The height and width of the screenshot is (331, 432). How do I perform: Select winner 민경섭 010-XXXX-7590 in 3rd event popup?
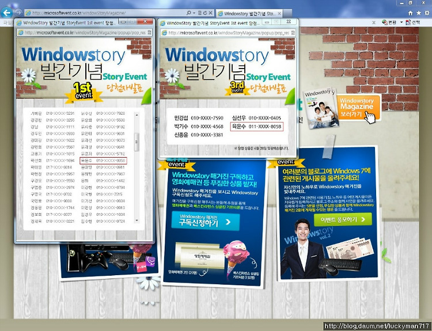[199, 118]
